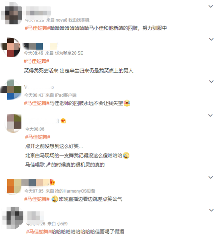
Task: Click #马佳蛇舞# hashtag in the HarmonyOS post
Action: pyautogui.click(x=37, y=199)
